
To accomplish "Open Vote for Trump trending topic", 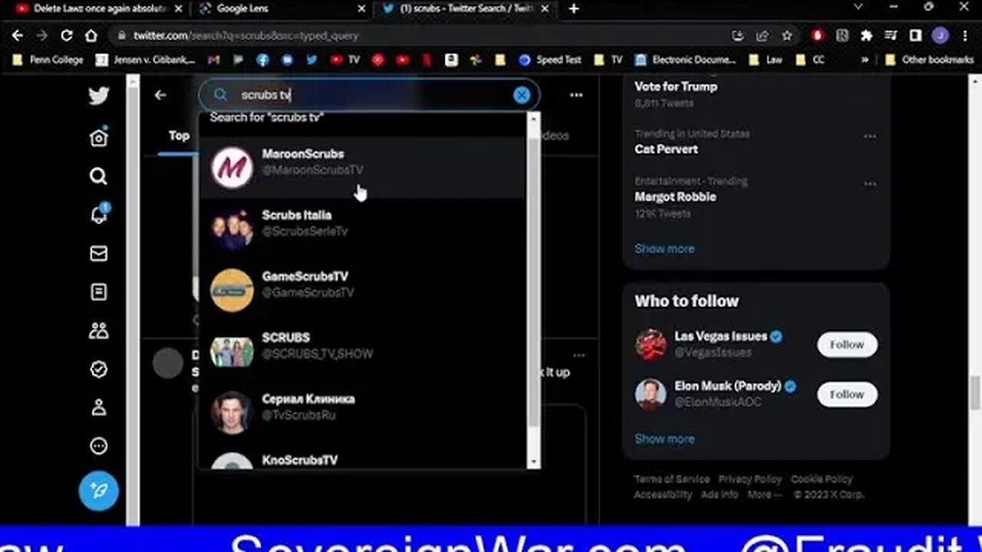I will click(676, 87).
